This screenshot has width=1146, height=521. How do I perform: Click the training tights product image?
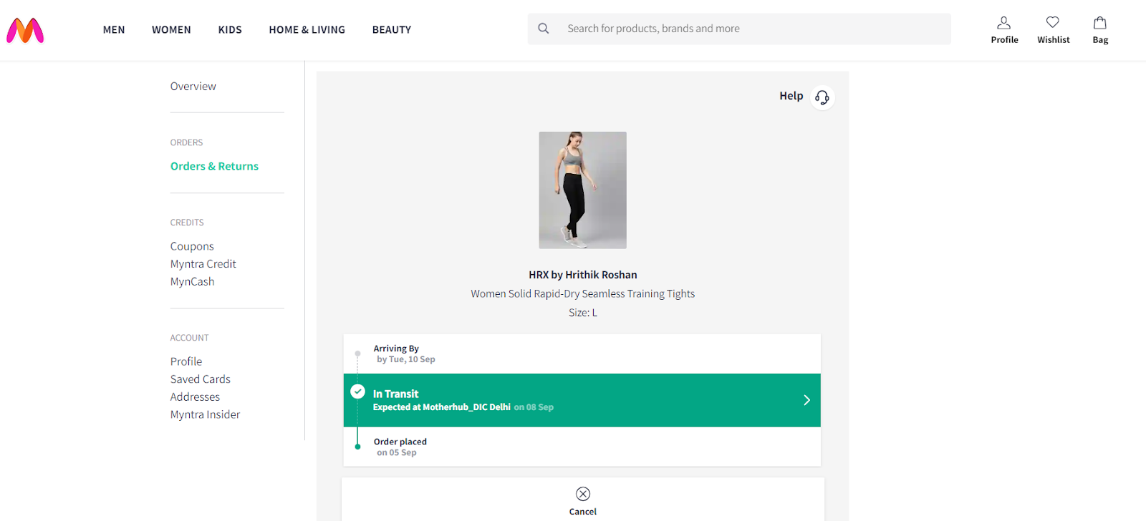pyautogui.click(x=583, y=190)
